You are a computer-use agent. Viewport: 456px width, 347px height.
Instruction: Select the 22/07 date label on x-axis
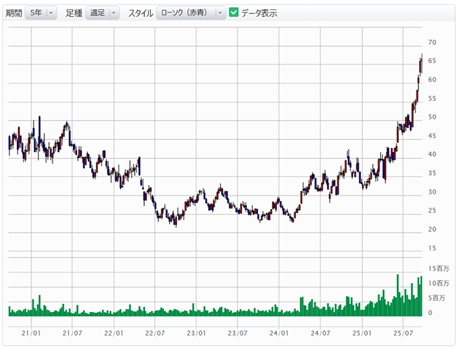pyautogui.click(x=155, y=332)
